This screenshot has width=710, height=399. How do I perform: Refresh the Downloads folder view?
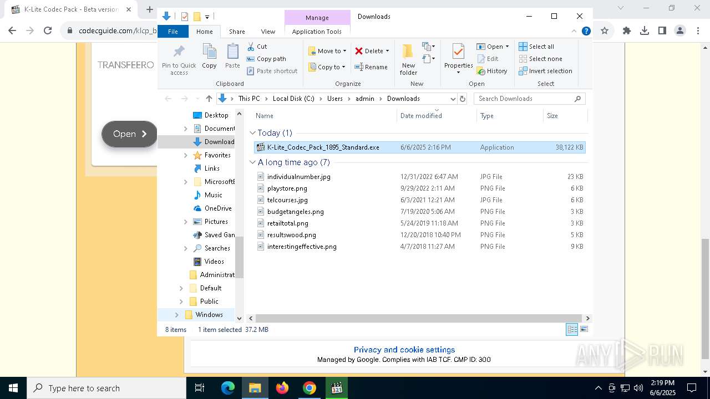click(x=463, y=99)
